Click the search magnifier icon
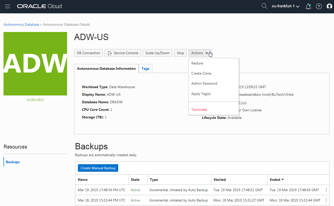334x206 pixels. point(264,6)
